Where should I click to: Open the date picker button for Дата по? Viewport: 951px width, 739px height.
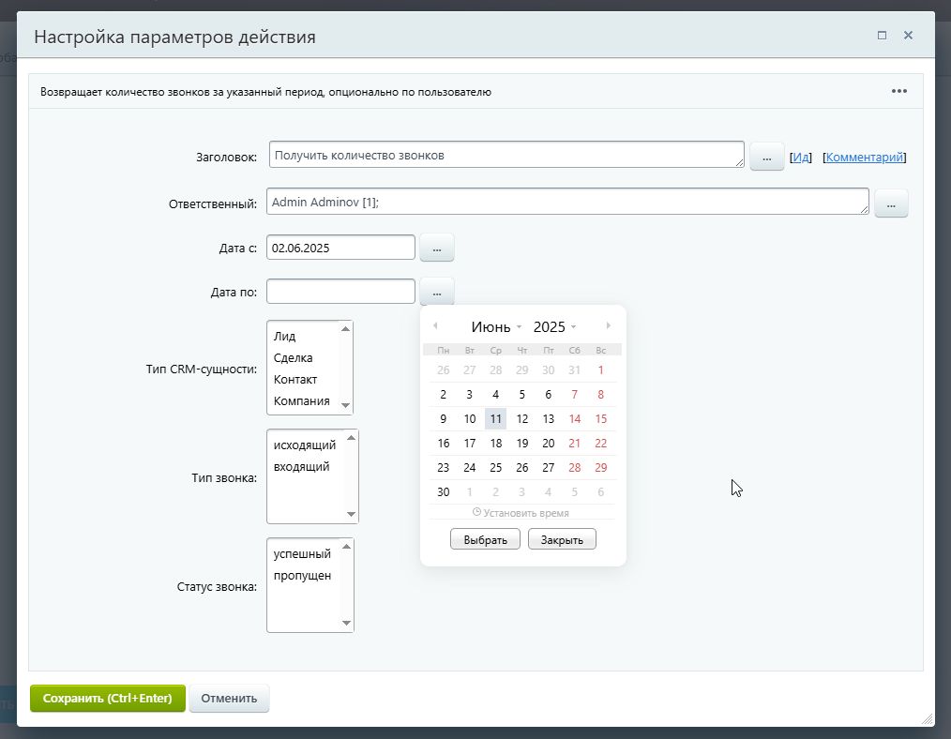tap(436, 291)
